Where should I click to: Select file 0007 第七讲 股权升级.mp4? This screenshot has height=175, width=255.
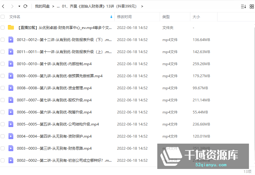click(54, 100)
